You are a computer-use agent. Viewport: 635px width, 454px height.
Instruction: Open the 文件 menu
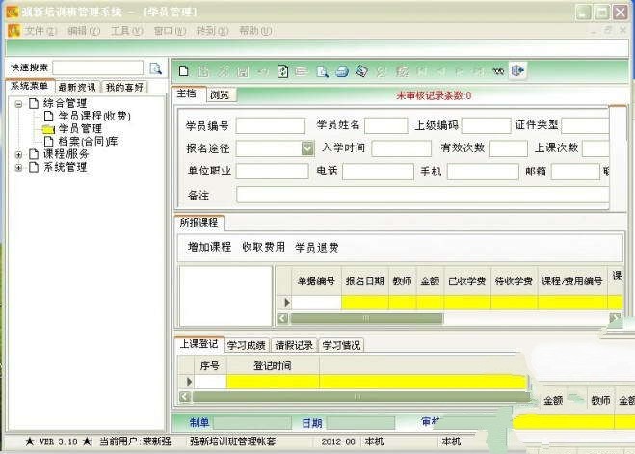click(40, 31)
